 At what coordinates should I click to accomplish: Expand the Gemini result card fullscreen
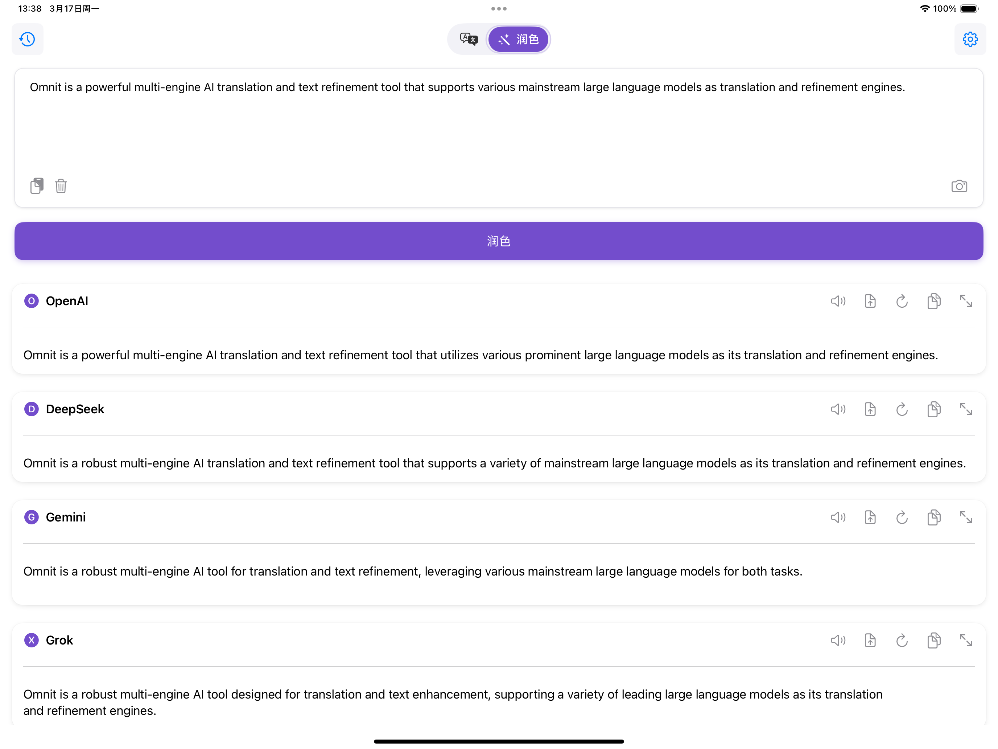(965, 517)
